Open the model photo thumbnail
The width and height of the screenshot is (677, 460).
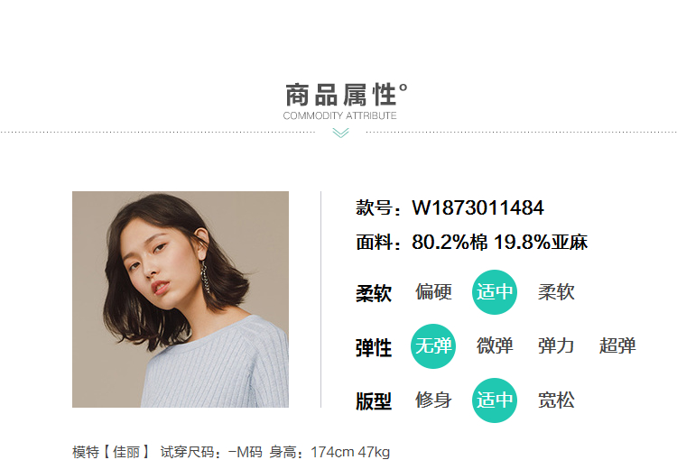point(181,299)
